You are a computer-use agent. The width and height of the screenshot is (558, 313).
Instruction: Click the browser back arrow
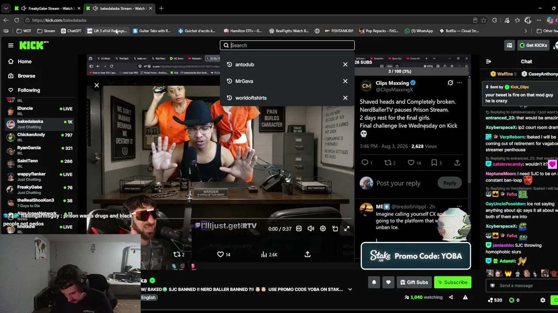pyautogui.click(x=6, y=20)
